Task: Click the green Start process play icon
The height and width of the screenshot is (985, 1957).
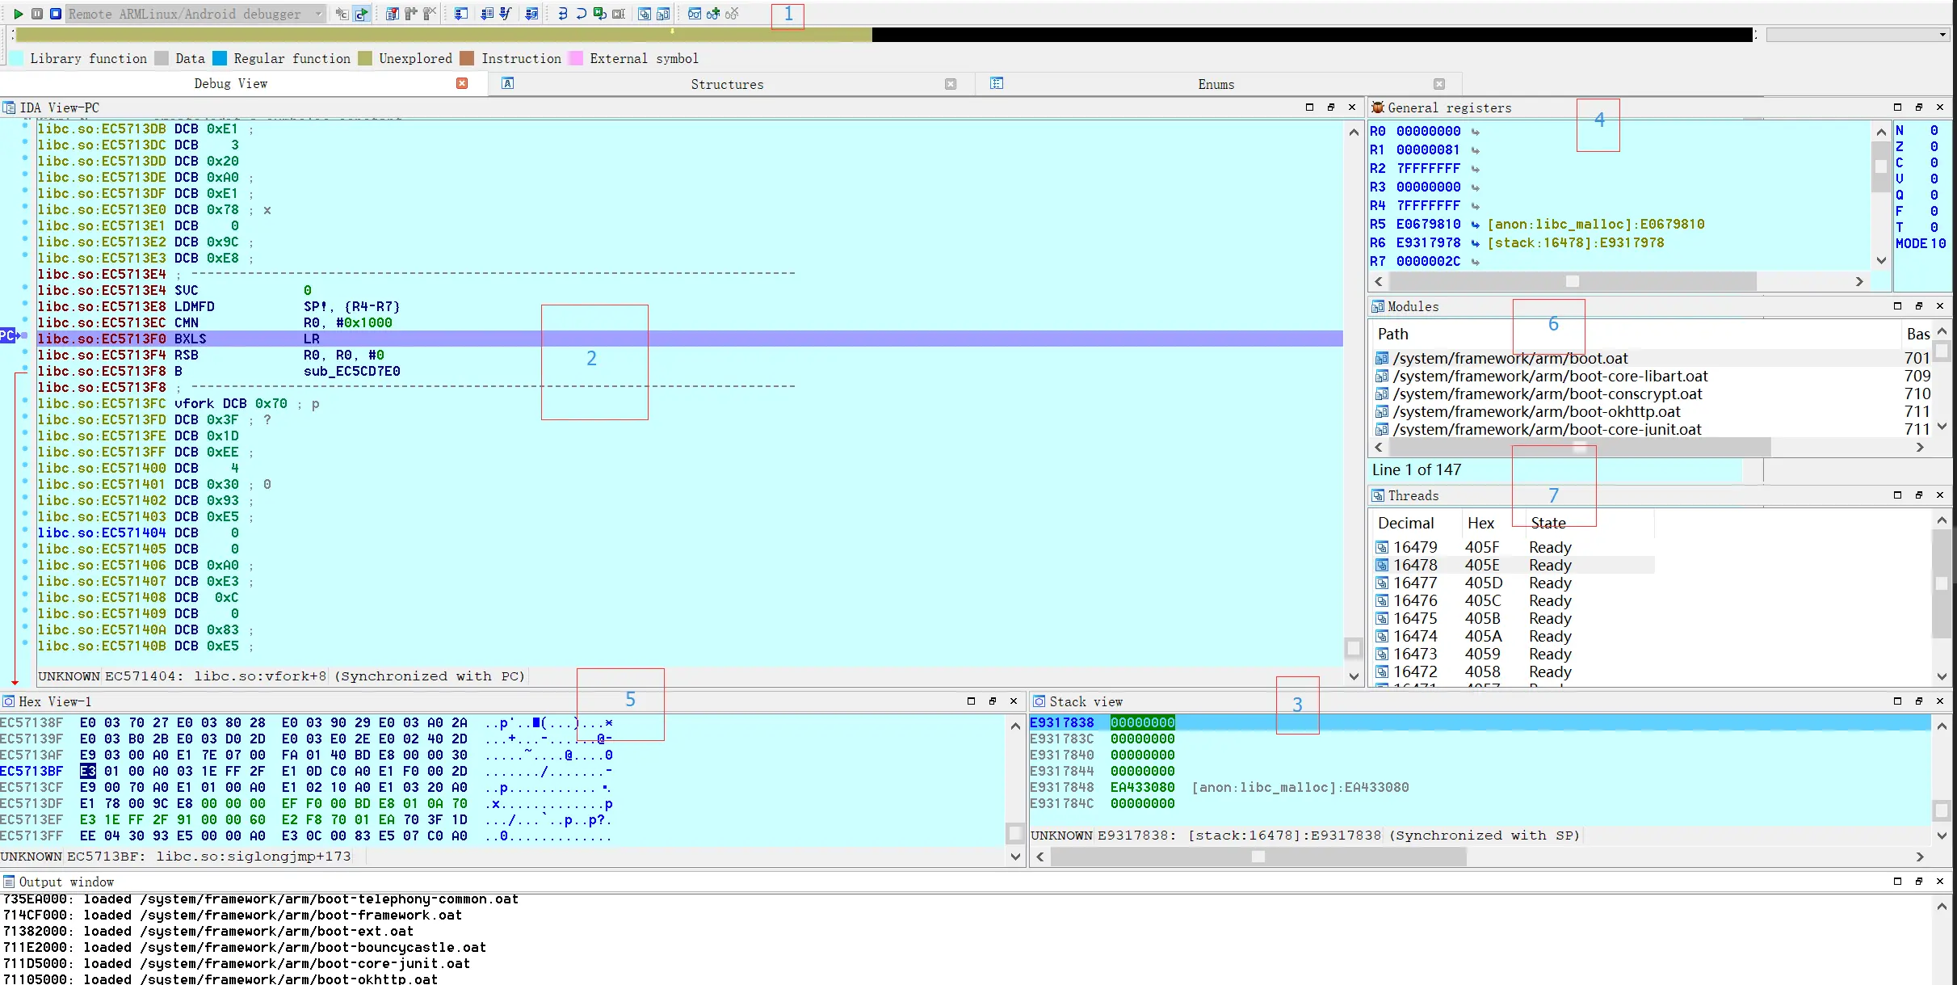Action: click(x=18, y=14)
